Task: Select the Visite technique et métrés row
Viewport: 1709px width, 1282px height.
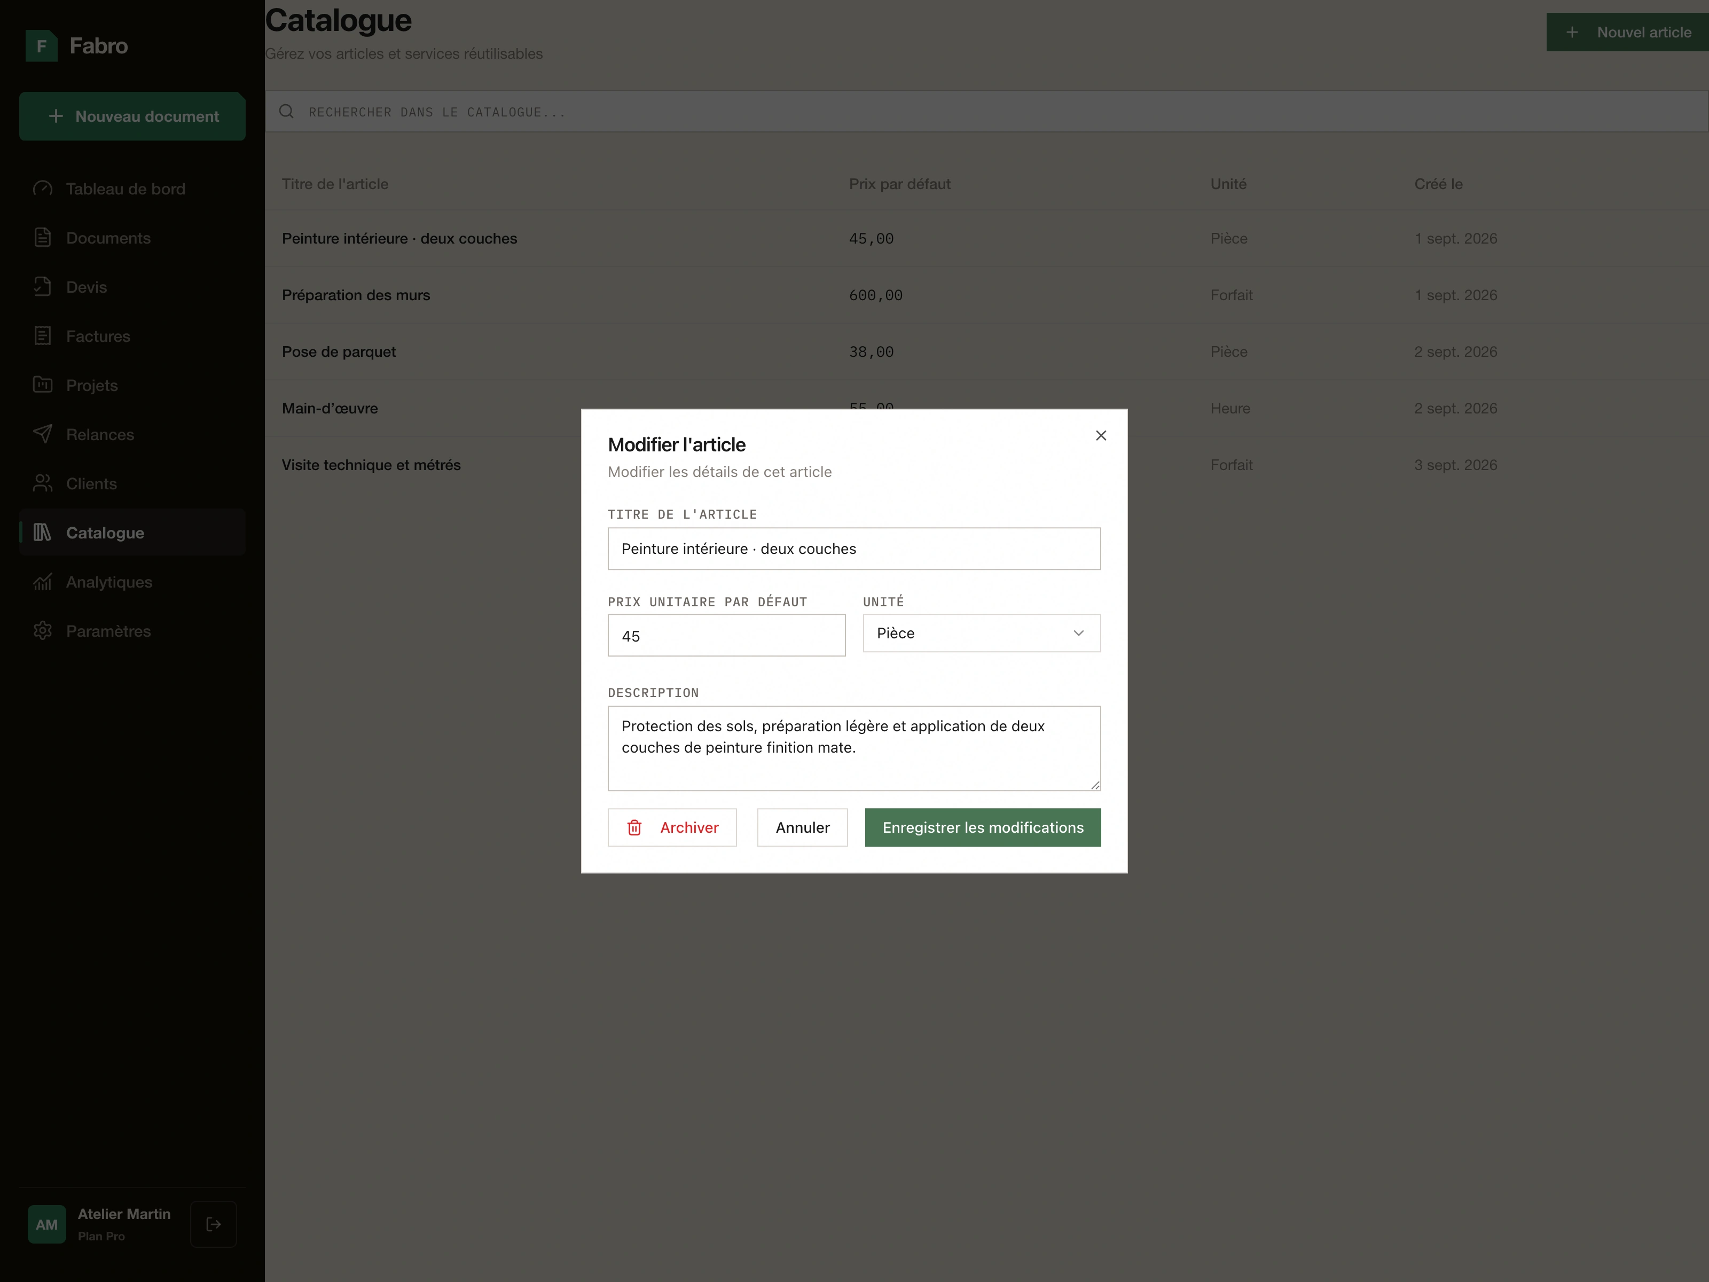Action: pos(986,464)
